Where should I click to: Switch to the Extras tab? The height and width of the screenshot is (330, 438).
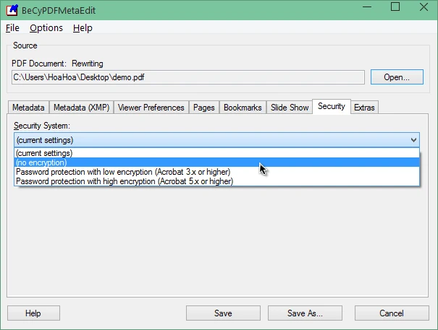(x=364, y=108)
